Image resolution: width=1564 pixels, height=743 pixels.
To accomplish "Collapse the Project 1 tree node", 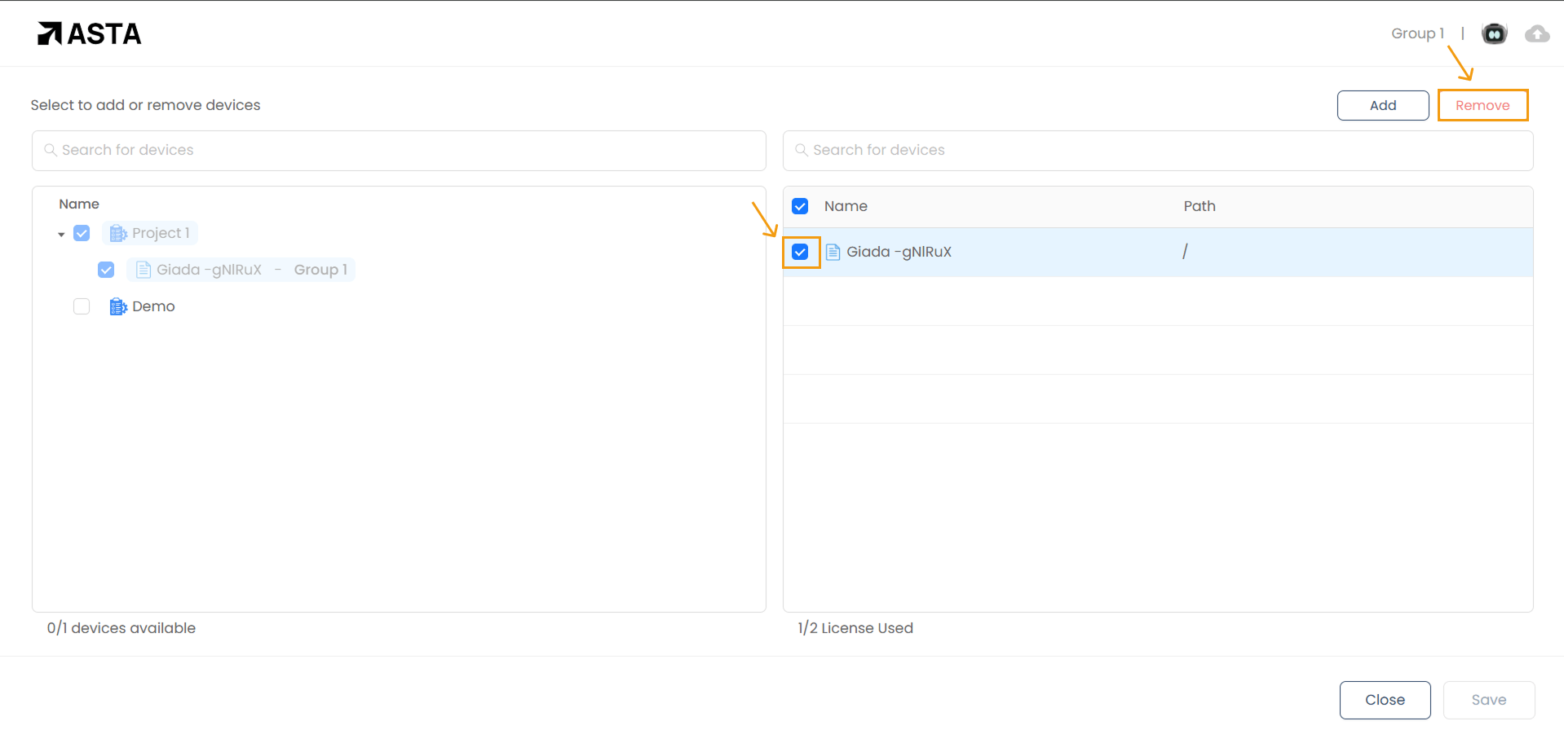I will click(61, 235).
